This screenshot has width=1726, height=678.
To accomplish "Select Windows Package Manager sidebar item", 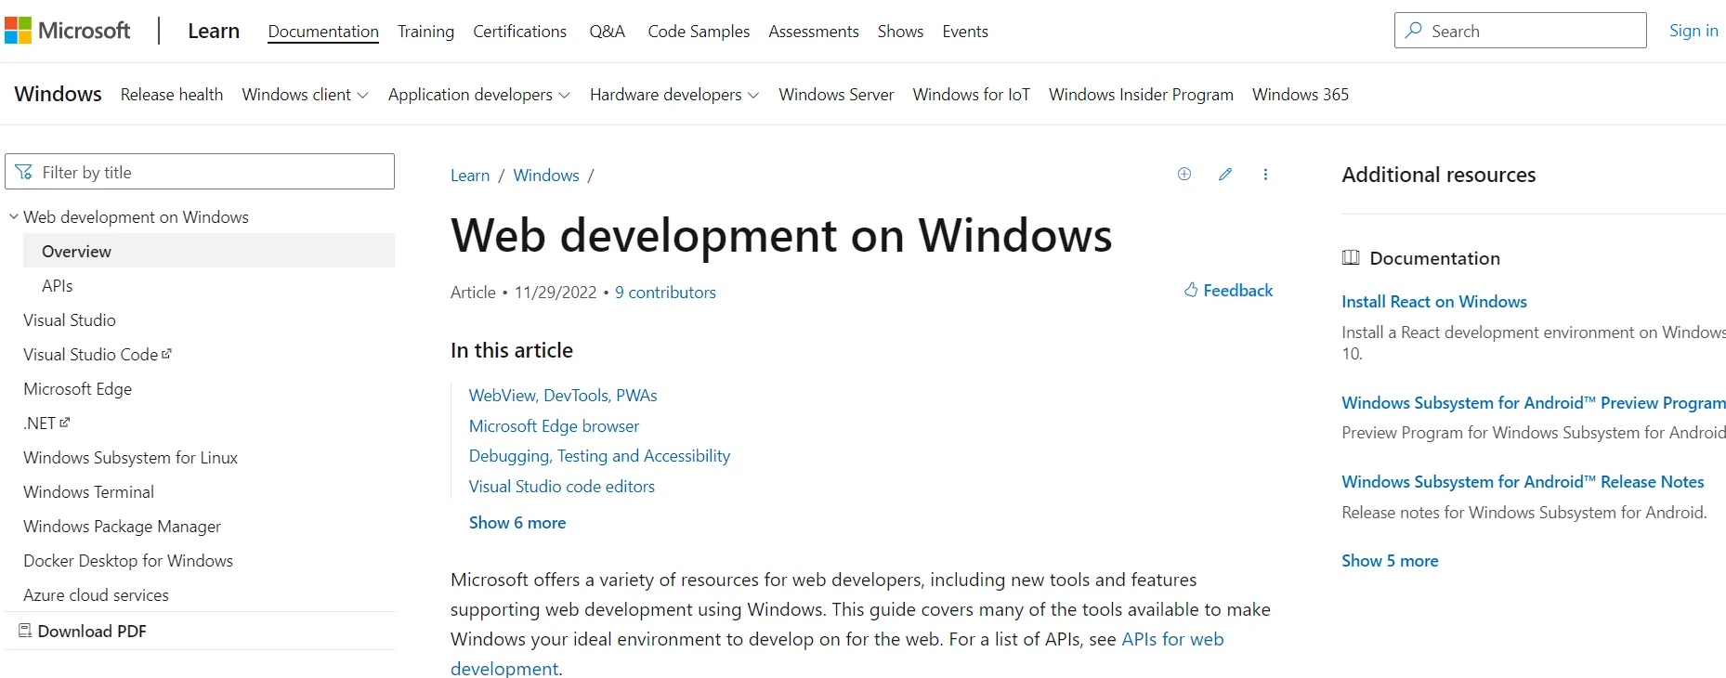I will tap(122, 526).
